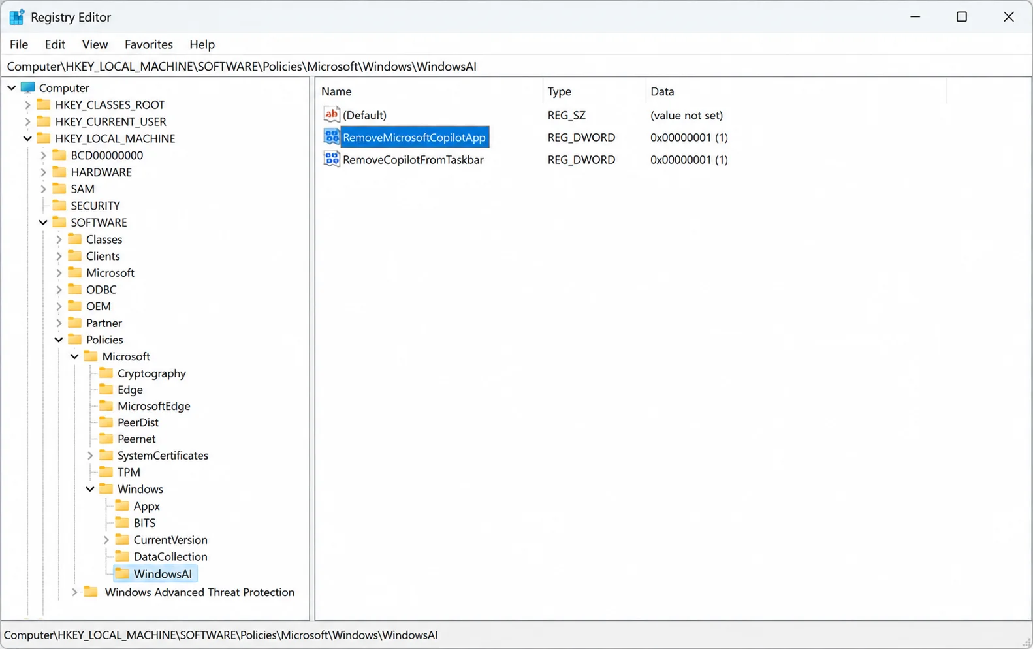Select the Appx key
The image size is (1033, 649).
pos(146,506)
